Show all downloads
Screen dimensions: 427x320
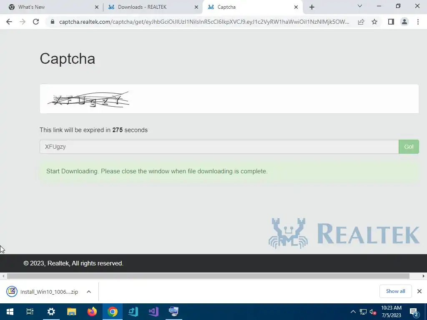tap(395, 291)
